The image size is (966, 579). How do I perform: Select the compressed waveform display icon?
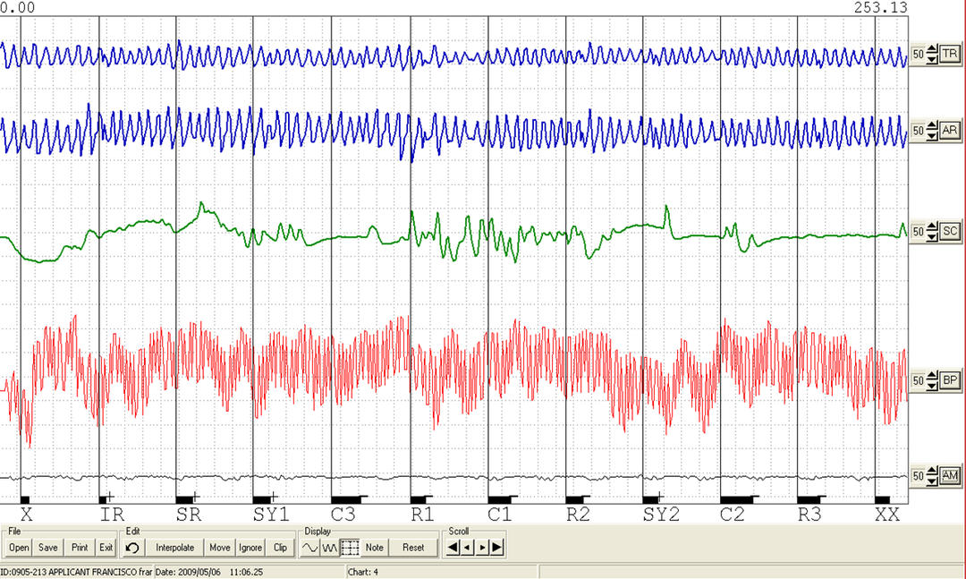[x=330, y=547]
